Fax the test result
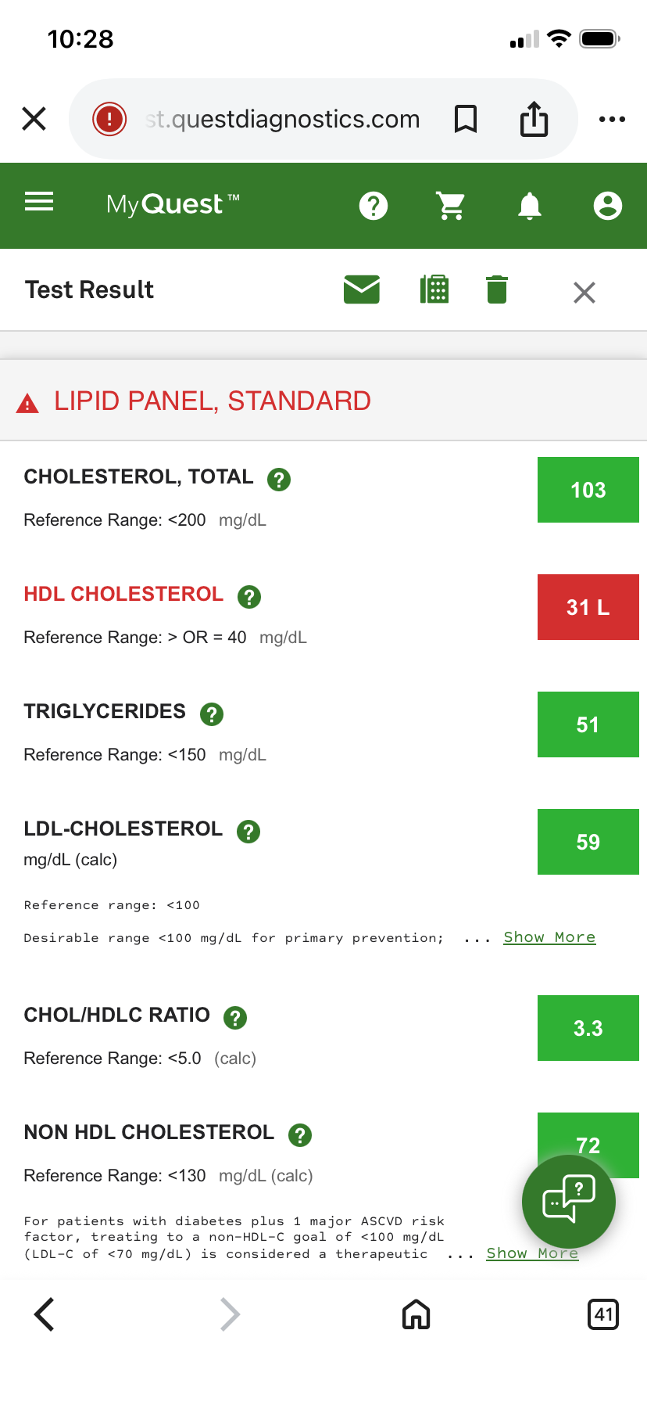Screen dimensions: 647x1402 tap(434, 289)
